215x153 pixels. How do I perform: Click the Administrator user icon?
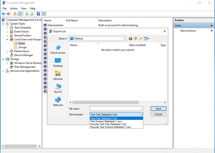tap(45, 25)
